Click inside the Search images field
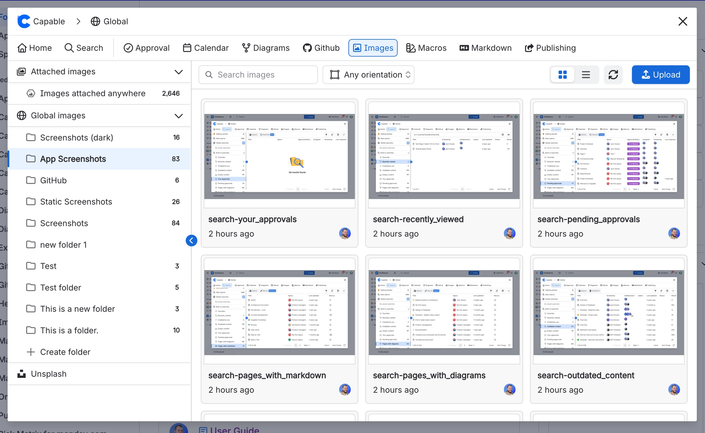This screenshot has height=433, width=705. pyautogui.click(x=257, y=75)
